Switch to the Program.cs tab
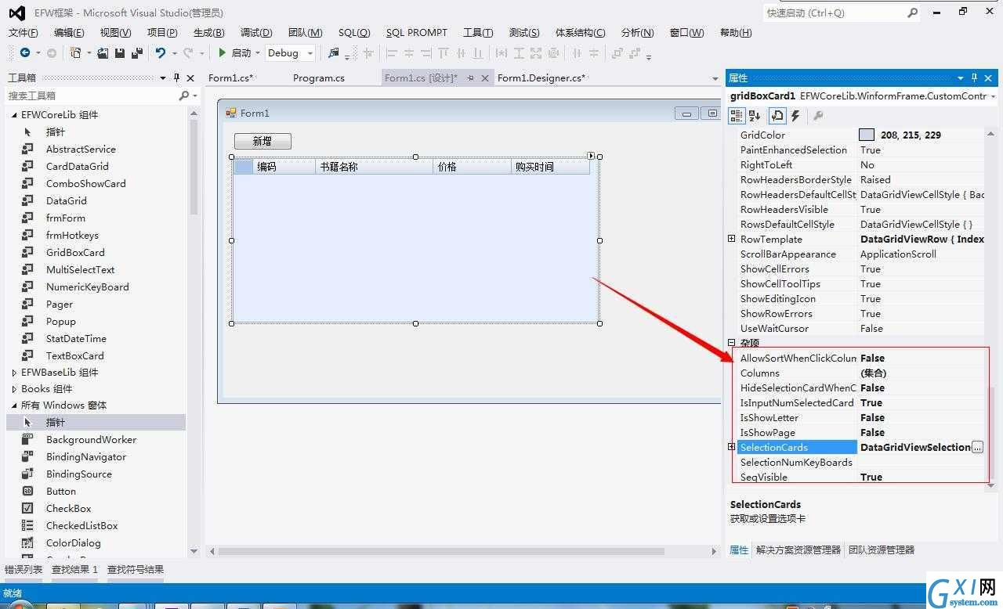 coord(319,77)
